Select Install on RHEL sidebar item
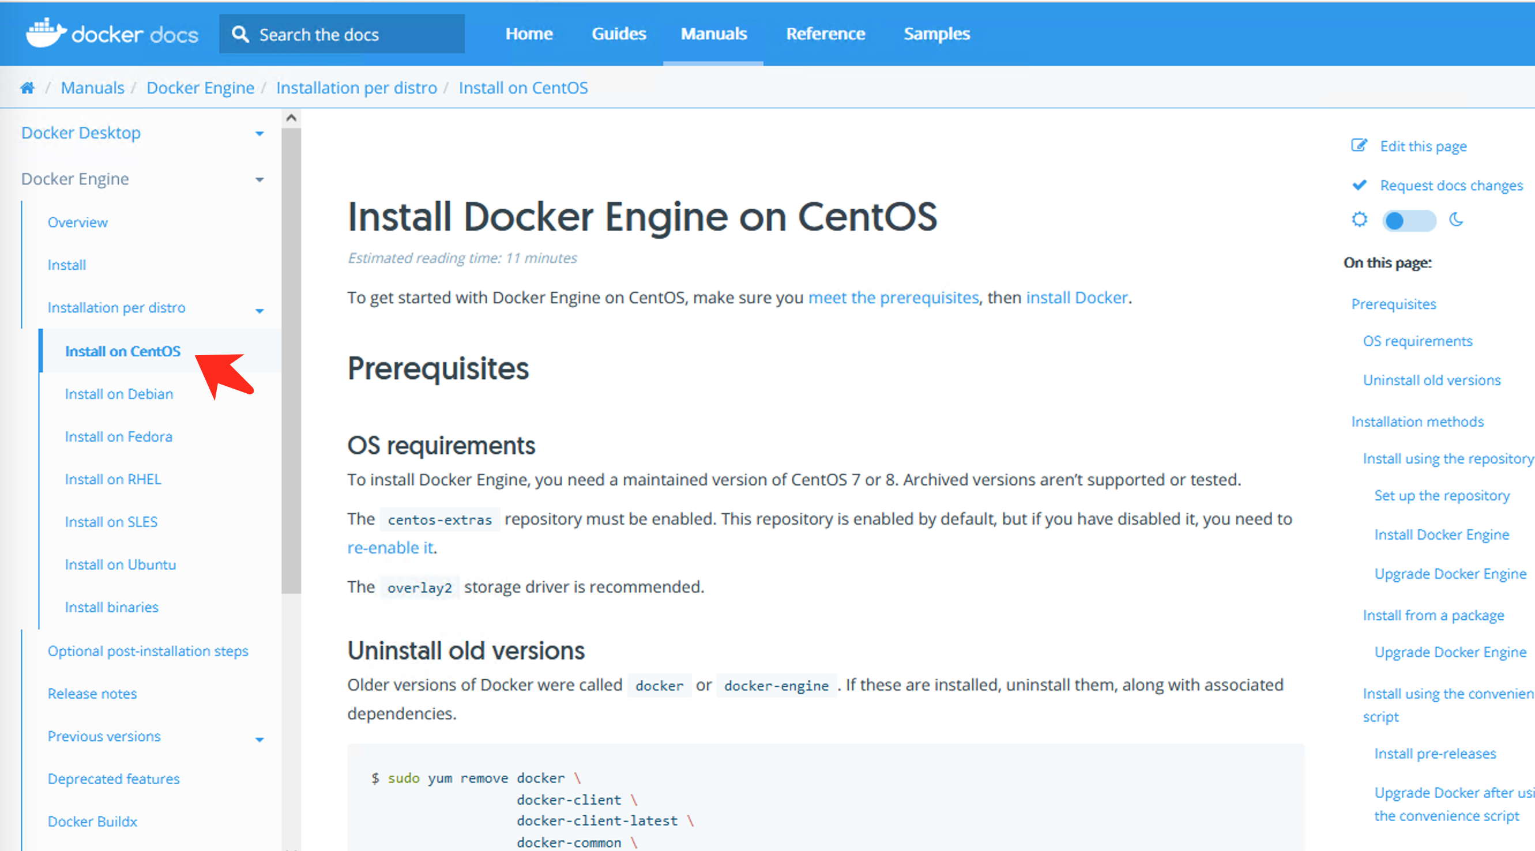Viewport: 1535px width, 851px height. click(x=113, y=479)
